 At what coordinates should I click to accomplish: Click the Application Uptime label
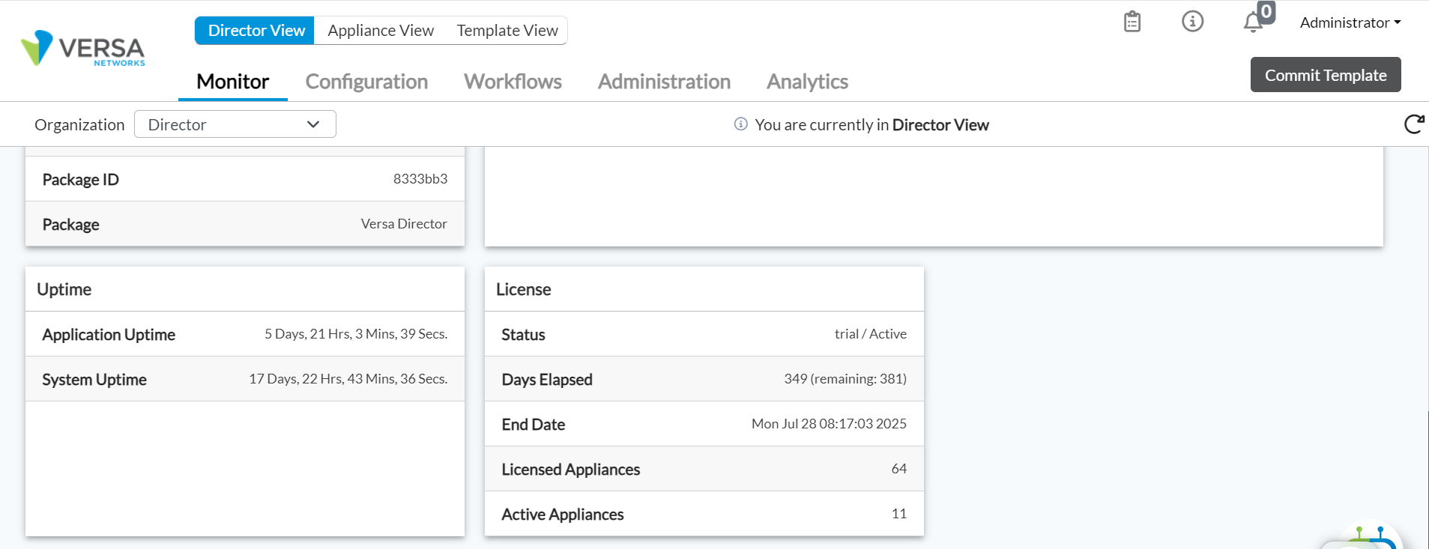pyautogui.click(x=109, y=335)
